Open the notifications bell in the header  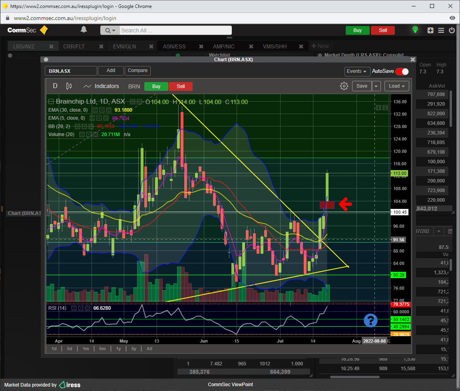point(84,30)
